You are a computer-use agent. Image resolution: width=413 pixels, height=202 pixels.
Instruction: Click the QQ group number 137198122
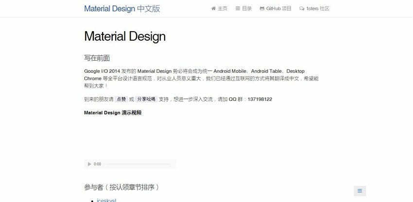click(260, 99)
